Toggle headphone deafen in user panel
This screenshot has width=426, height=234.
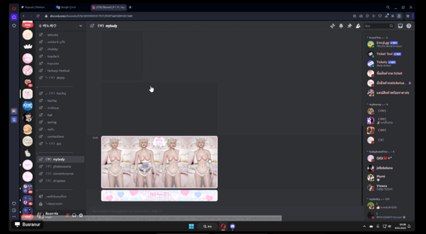click(x=74, y=215)
